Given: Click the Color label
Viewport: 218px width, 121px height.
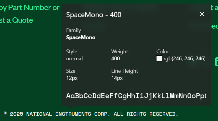Looking at the screenshot, I should click(163, 52).
